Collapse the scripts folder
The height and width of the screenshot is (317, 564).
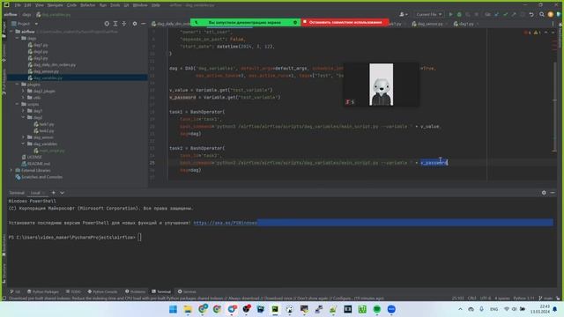coord(17,104)
